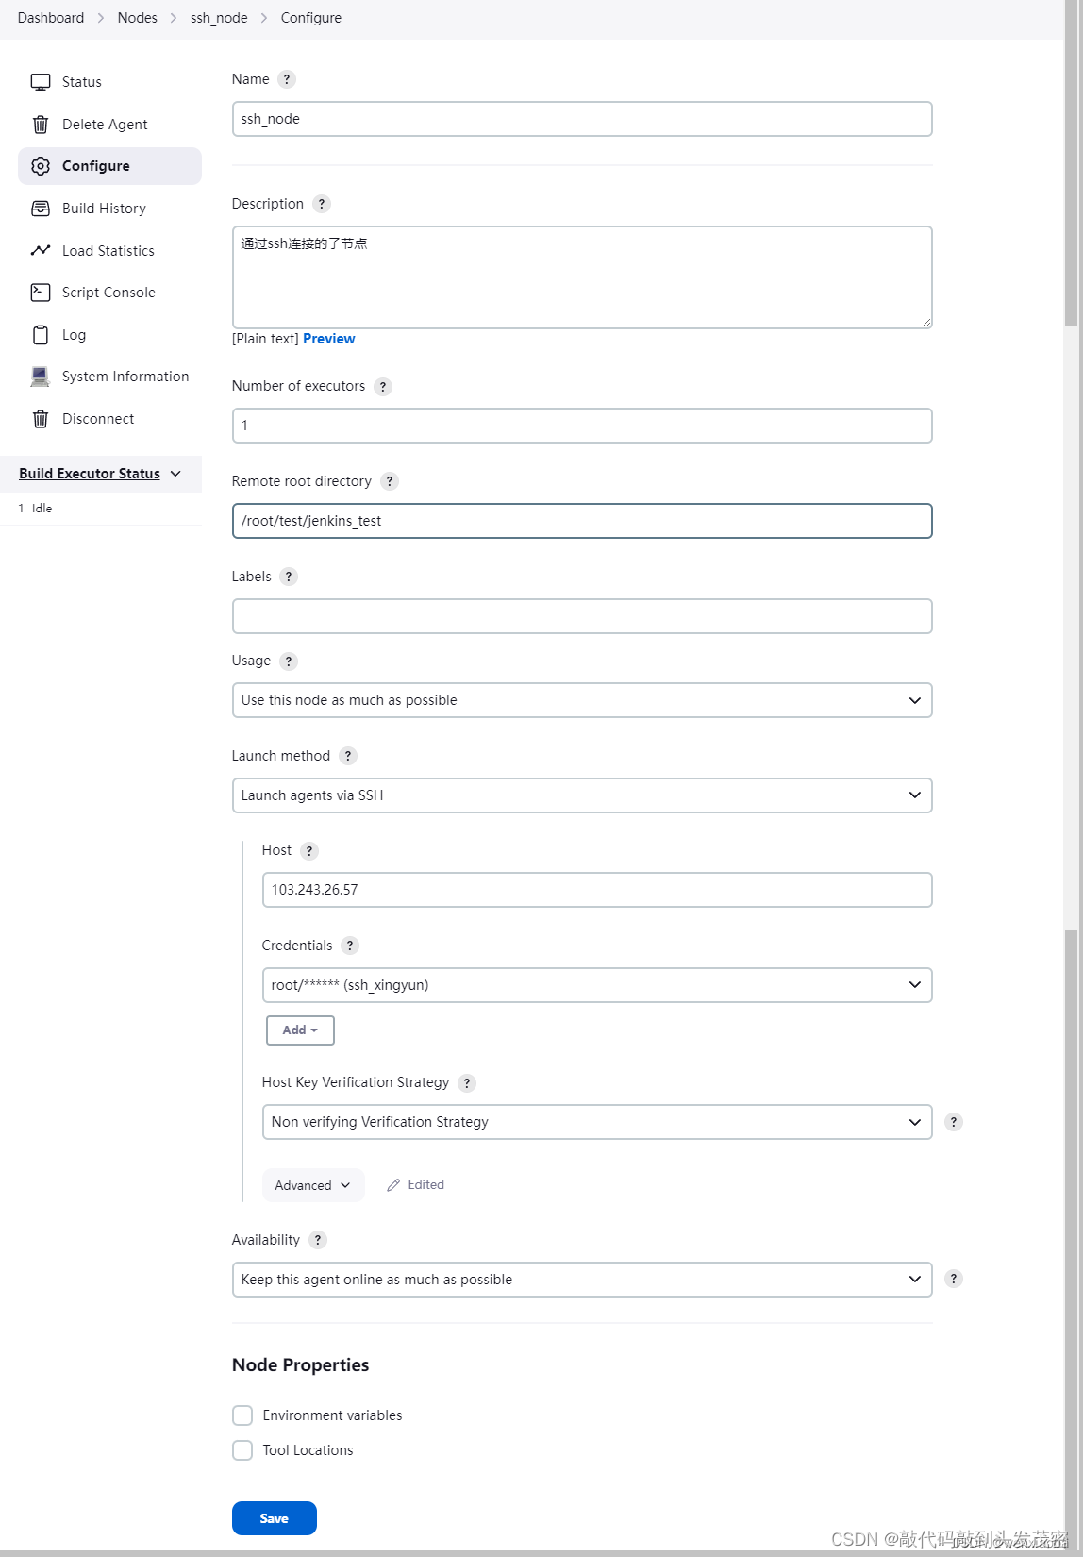Expand the Host Key Verification Strategy dropdown

pyautogui.click(x=597, y=1122)
